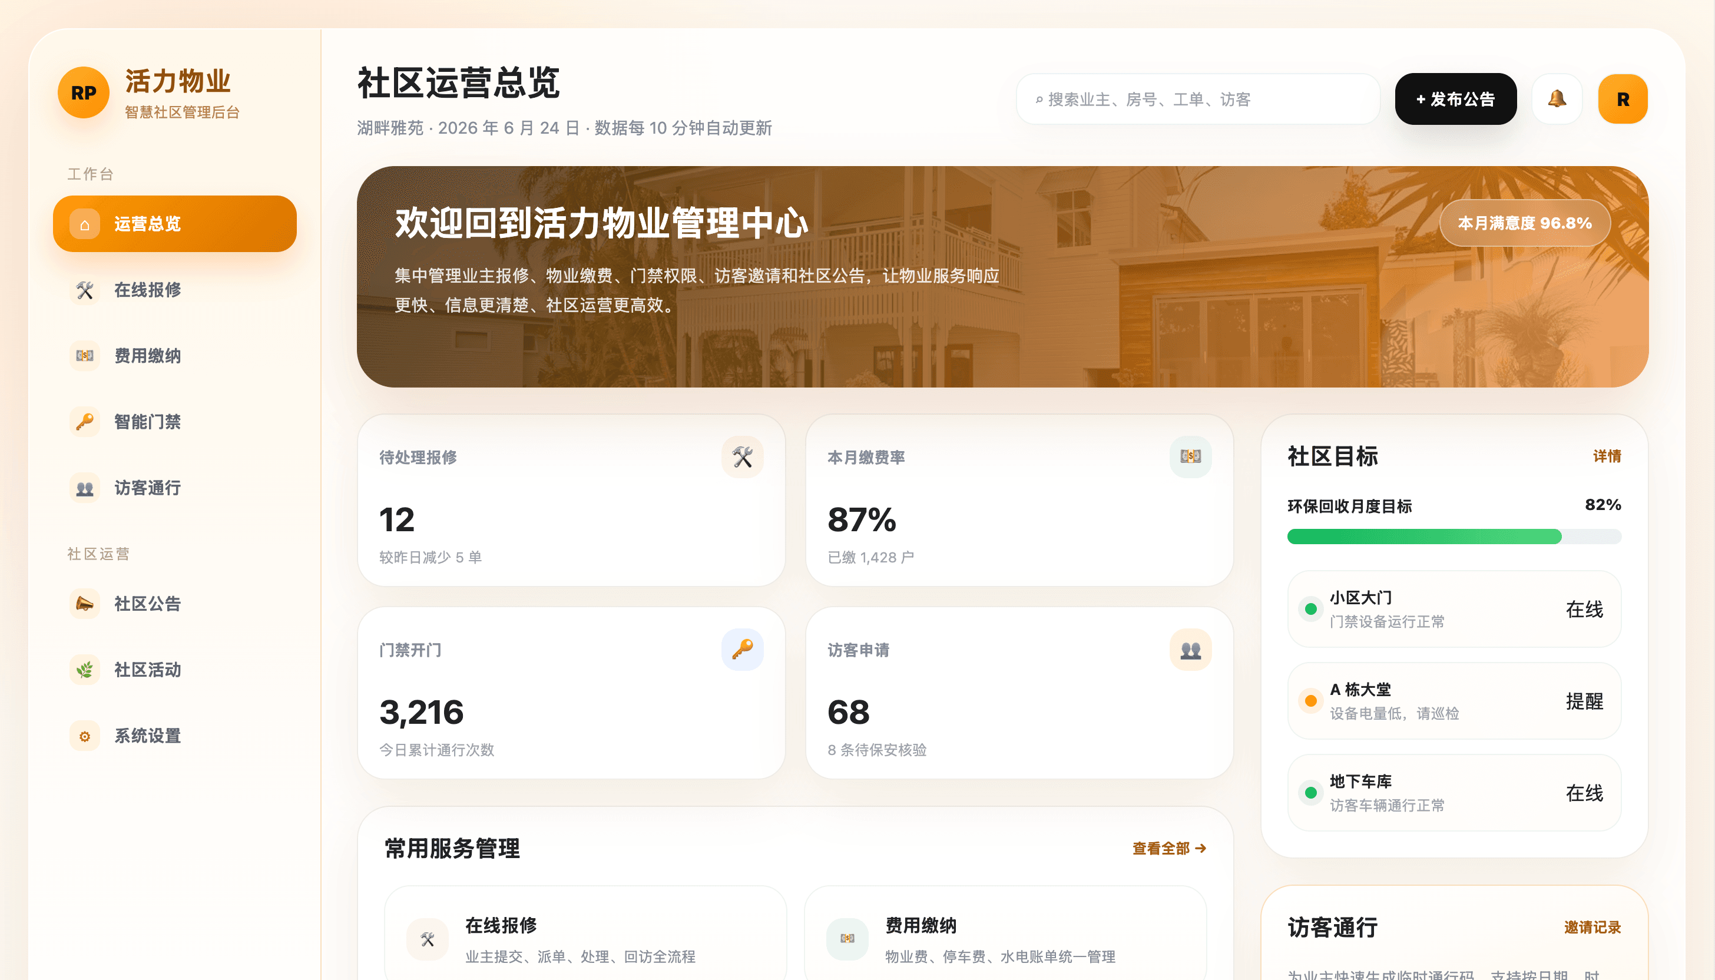Click the 社区运营总览 page heading
This screenshot has width=1715, height=980.
458,83
